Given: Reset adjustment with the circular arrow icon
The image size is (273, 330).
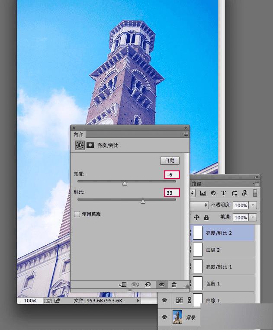Looking at the screenshot, I should (x=148, y=285).
